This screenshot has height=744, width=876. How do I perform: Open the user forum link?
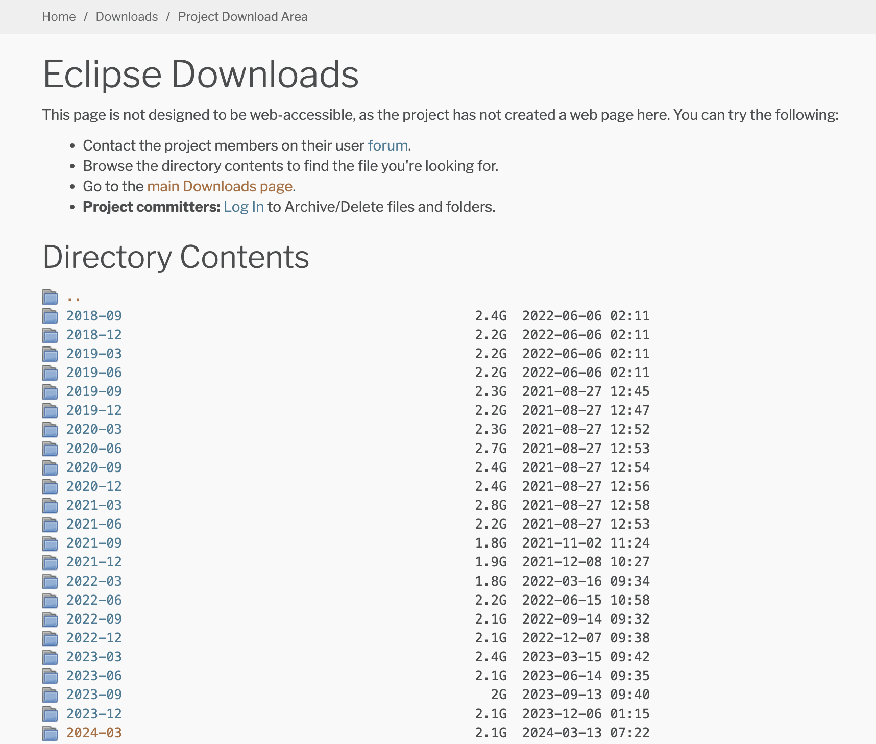pos(387,145)
